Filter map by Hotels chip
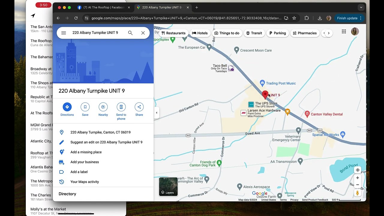Image resolution: width=384 pixels, height=216 pixels. [x=200, y=33]
